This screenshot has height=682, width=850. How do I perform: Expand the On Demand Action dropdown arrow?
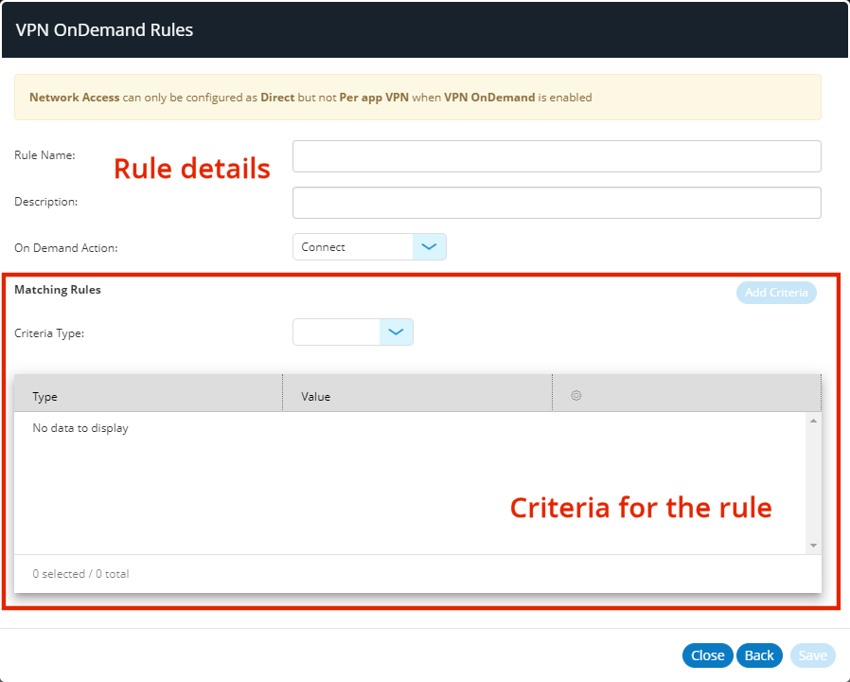[x=429, y=247]
